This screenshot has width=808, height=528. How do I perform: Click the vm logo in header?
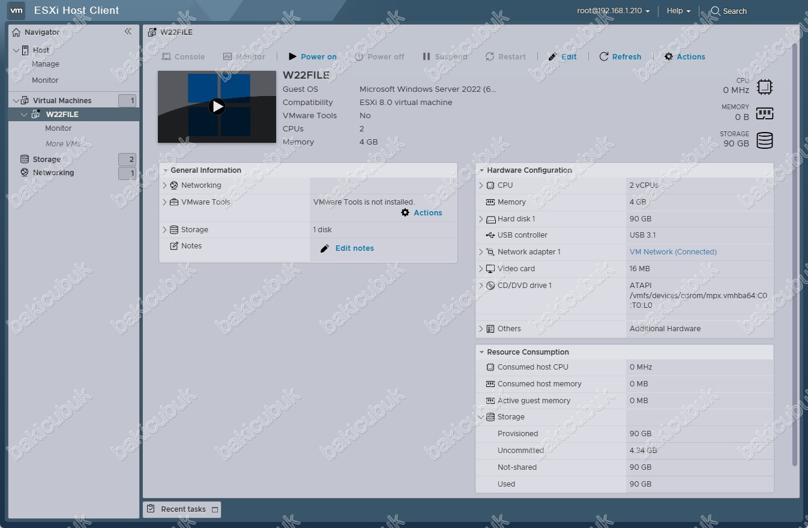point(16,10)
